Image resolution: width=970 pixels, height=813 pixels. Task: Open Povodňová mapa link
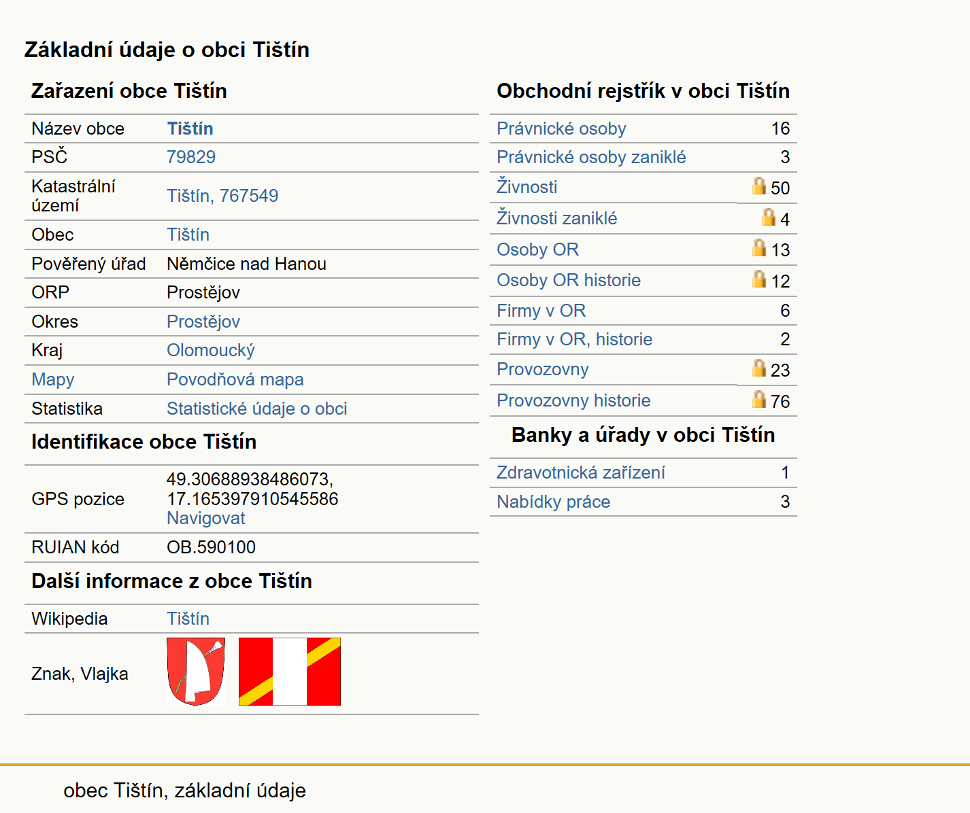point(235,379)
